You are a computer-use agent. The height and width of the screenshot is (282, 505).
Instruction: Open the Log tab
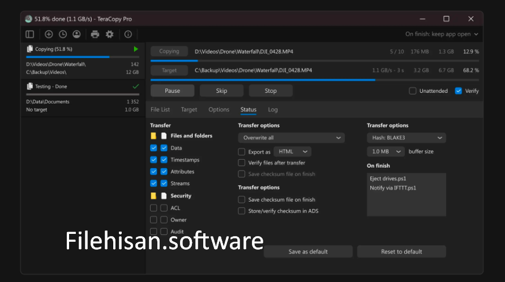(x=273, y=109)
